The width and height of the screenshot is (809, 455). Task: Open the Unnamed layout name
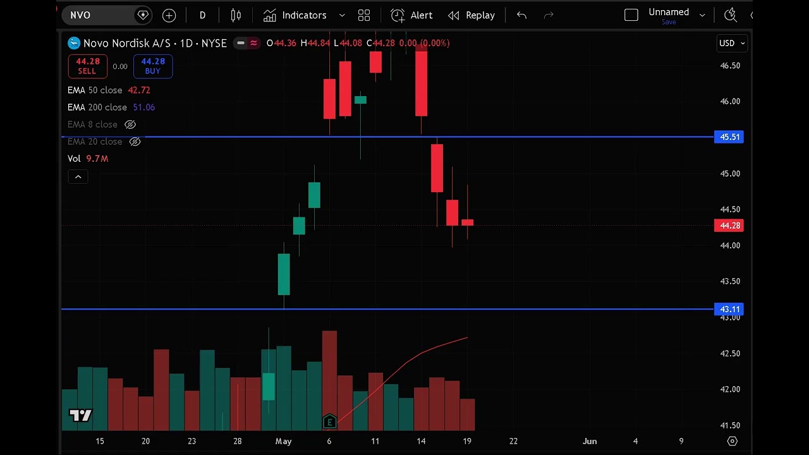point(669,12)
